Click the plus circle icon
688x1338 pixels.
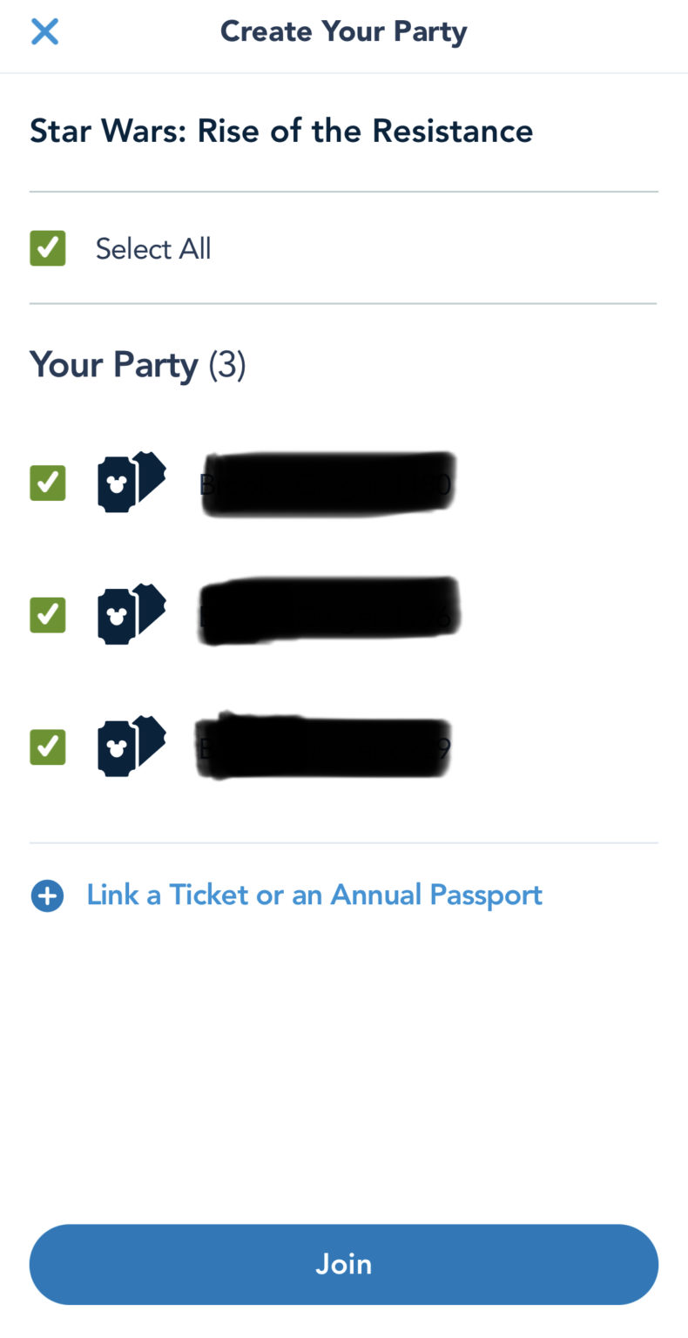coord(47,895)
